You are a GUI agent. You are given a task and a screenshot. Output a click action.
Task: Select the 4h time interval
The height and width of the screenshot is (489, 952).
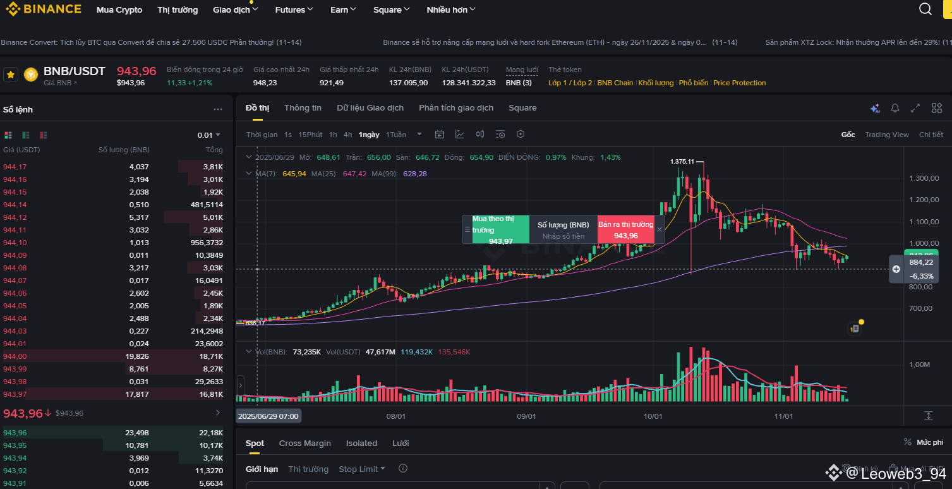[348, 135]
